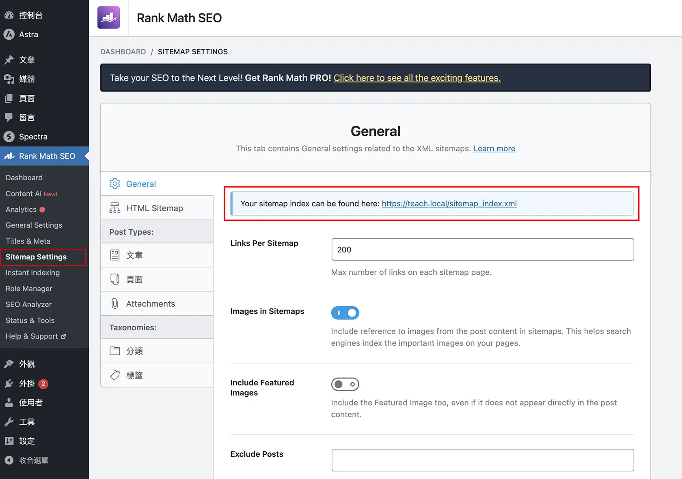Click the DASHBOARD breadcrumb link
The width and height of the screenshot is (682, 479).
[x=123, y=51]
